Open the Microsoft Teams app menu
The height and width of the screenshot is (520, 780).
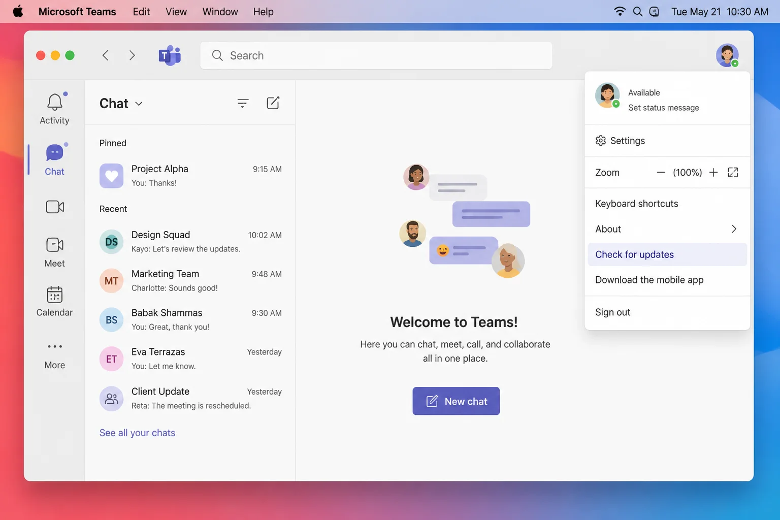tap(77, 12)
